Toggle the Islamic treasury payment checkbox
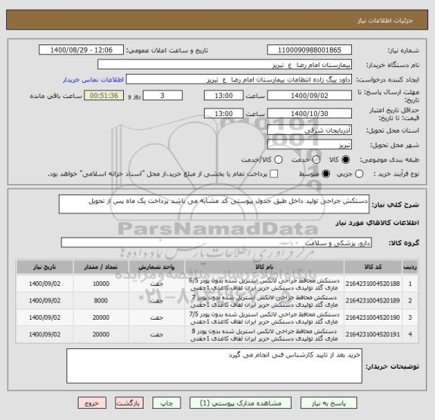This screenshot has height=420, width=435. click(274, 174)
